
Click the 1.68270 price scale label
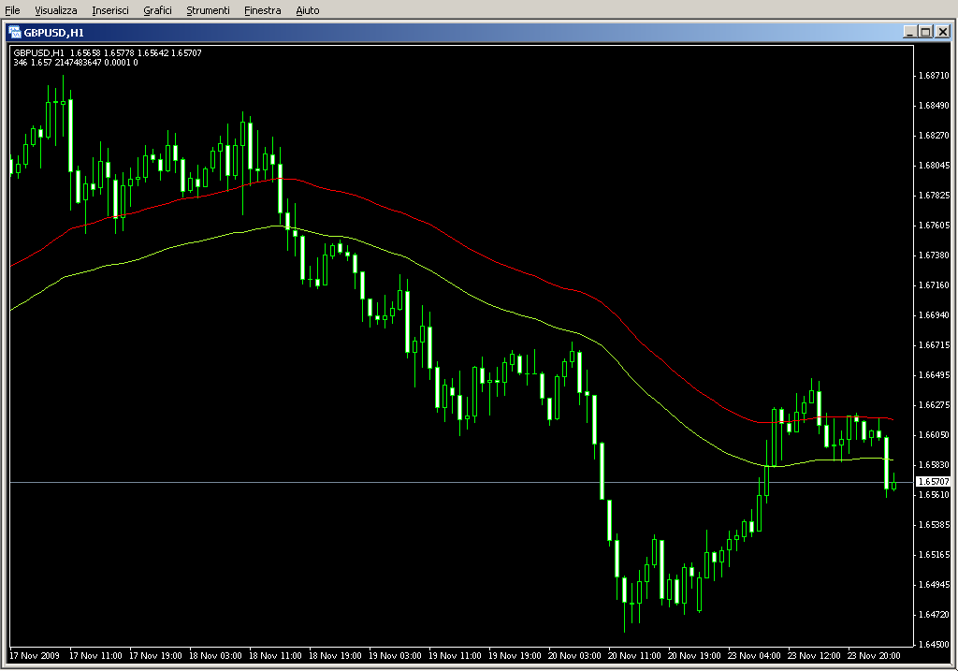pos(935,136)
